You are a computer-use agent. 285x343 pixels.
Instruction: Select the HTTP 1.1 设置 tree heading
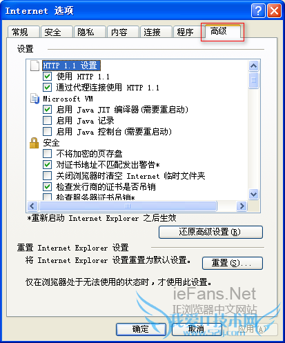tap(71, 66)
